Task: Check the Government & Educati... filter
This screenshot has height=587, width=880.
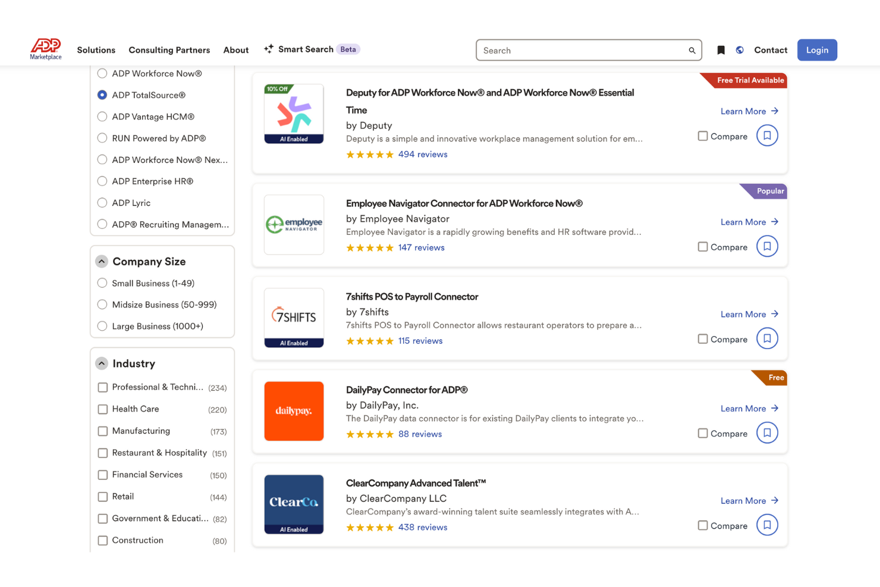Action: click(103, 519)
